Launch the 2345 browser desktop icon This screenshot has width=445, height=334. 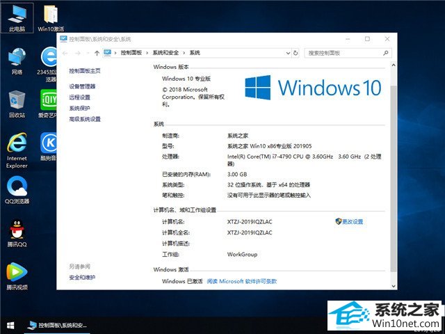(x=49, y=64)
